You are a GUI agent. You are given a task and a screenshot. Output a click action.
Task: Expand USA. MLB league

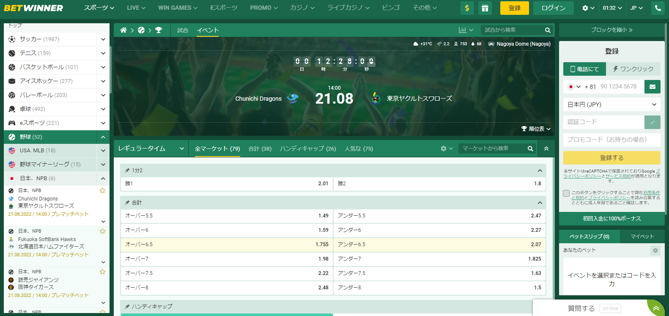[103, 150]
